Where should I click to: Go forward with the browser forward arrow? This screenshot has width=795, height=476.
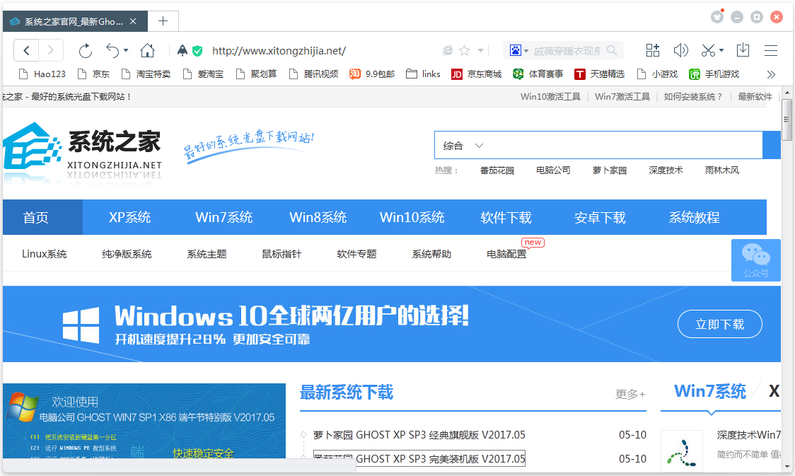click(50, 50)
